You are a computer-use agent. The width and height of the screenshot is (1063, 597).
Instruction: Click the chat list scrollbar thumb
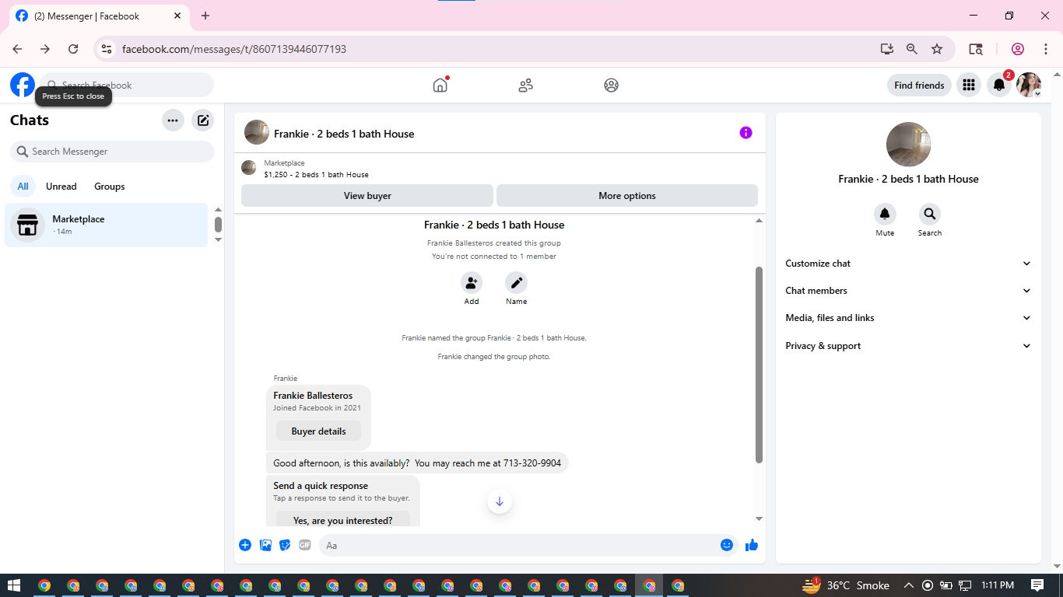(x=218, y=225)
